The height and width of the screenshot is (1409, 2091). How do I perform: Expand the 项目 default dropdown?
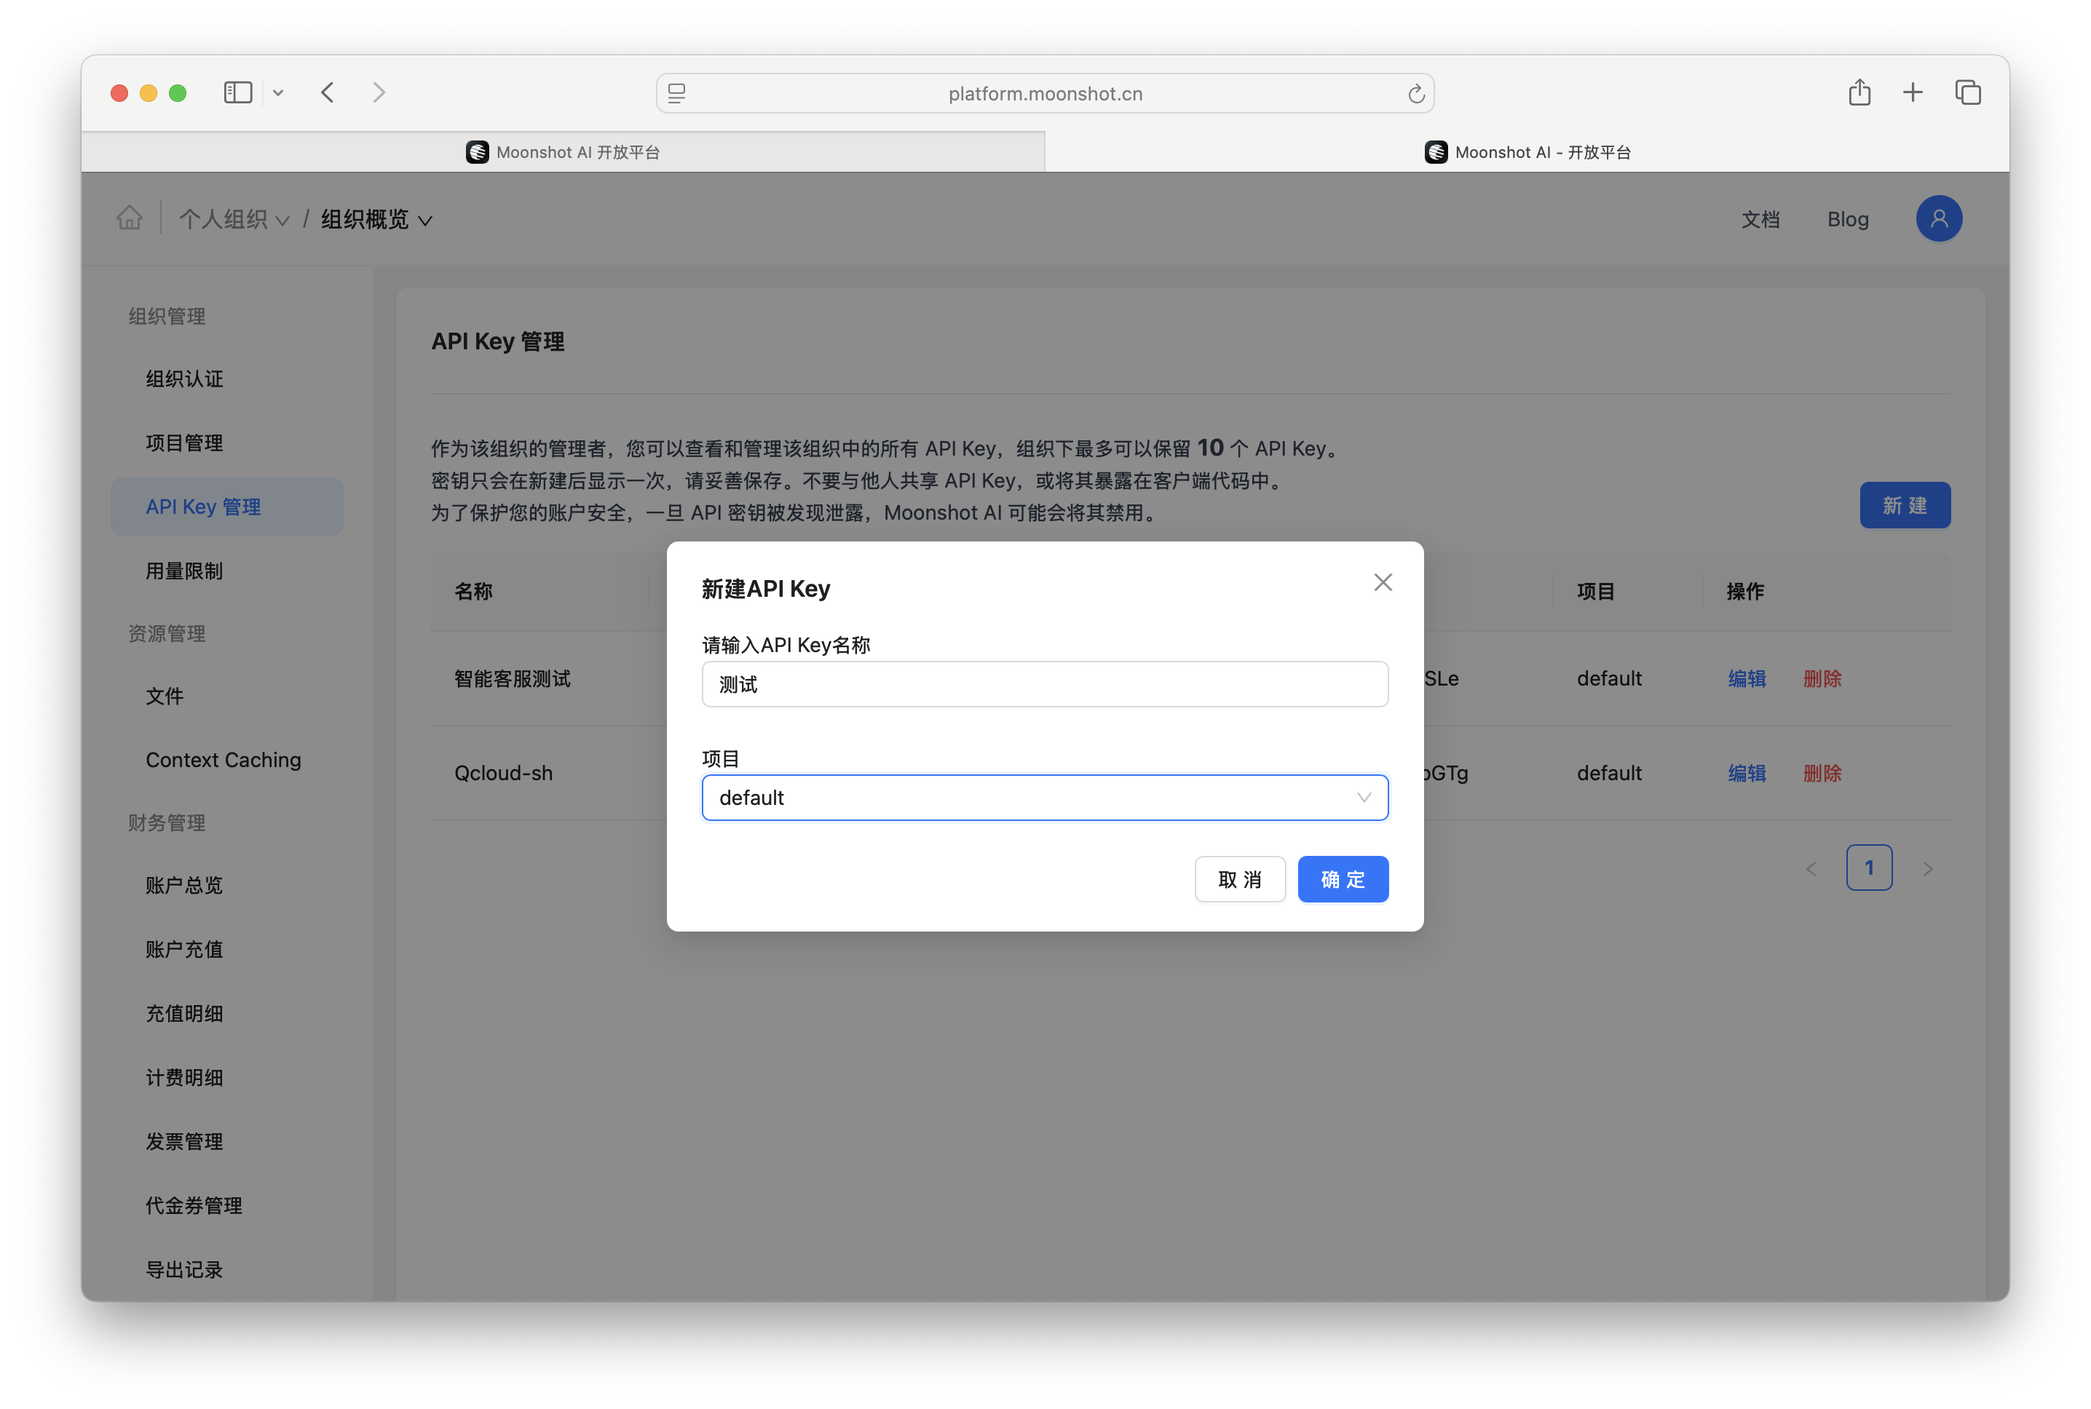[1045, 798]
